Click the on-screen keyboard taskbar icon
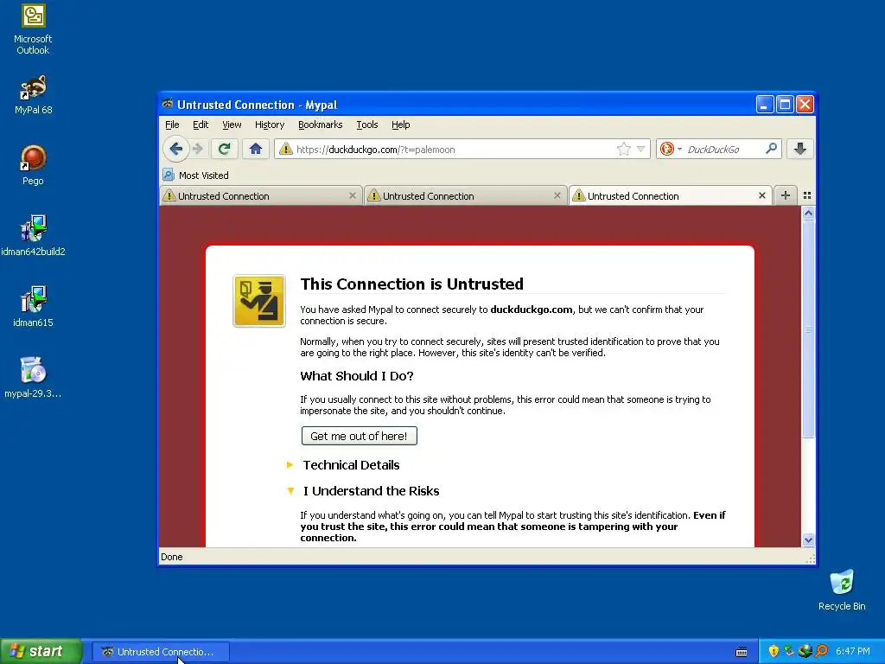Image resolution: width=885 pixels, height=664 pixels. 742,652
